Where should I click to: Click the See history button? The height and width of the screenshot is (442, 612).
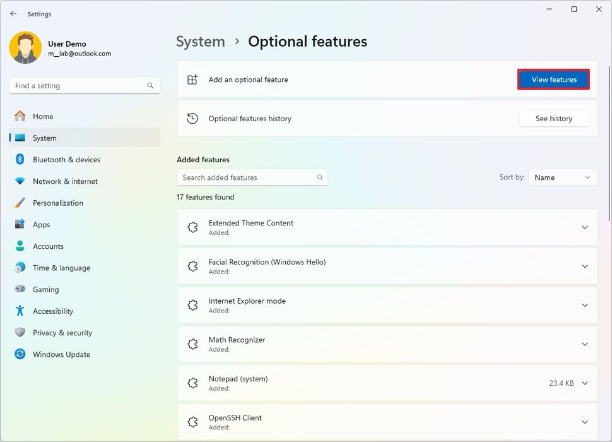pyautogui.click(x=553, y=118)
